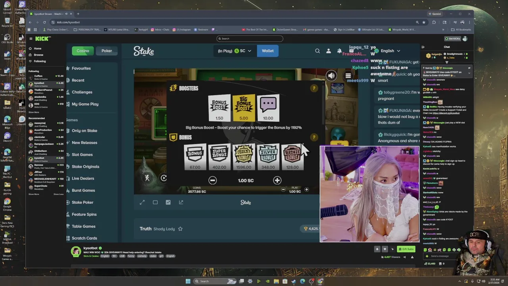Select the Bonus Boost 1.50 card
508x286 pixels.
[x=219, y=108]
